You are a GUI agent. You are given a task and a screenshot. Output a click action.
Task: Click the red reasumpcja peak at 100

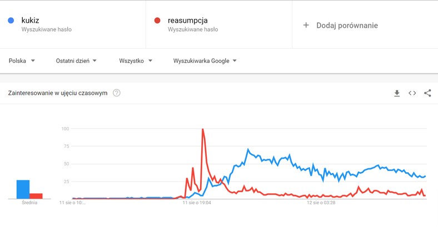coord(202,129)
